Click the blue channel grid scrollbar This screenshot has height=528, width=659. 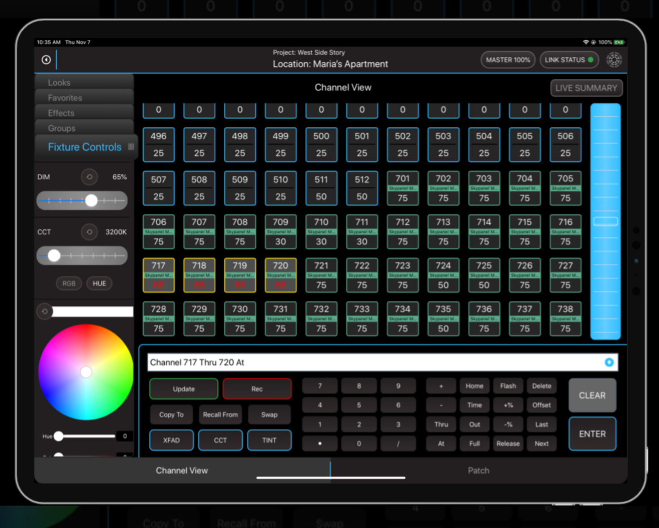pos(605,221)
